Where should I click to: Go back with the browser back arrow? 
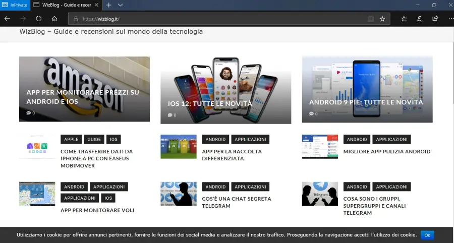click(7, 19)
